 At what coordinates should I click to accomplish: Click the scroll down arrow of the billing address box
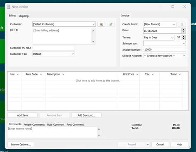[x=93, y=42]
